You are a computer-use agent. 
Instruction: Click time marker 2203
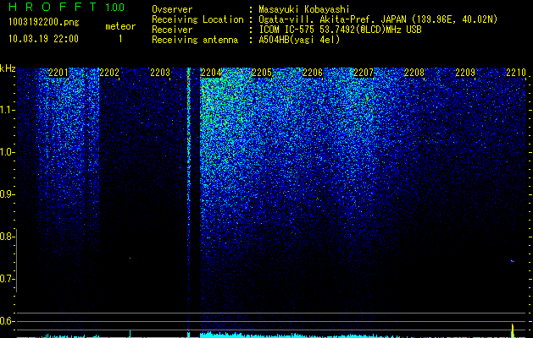pos(160,73)
